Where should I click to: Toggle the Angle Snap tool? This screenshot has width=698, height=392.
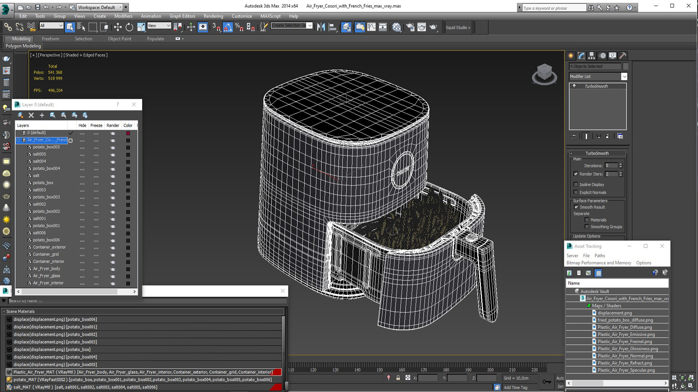(228, 27)
